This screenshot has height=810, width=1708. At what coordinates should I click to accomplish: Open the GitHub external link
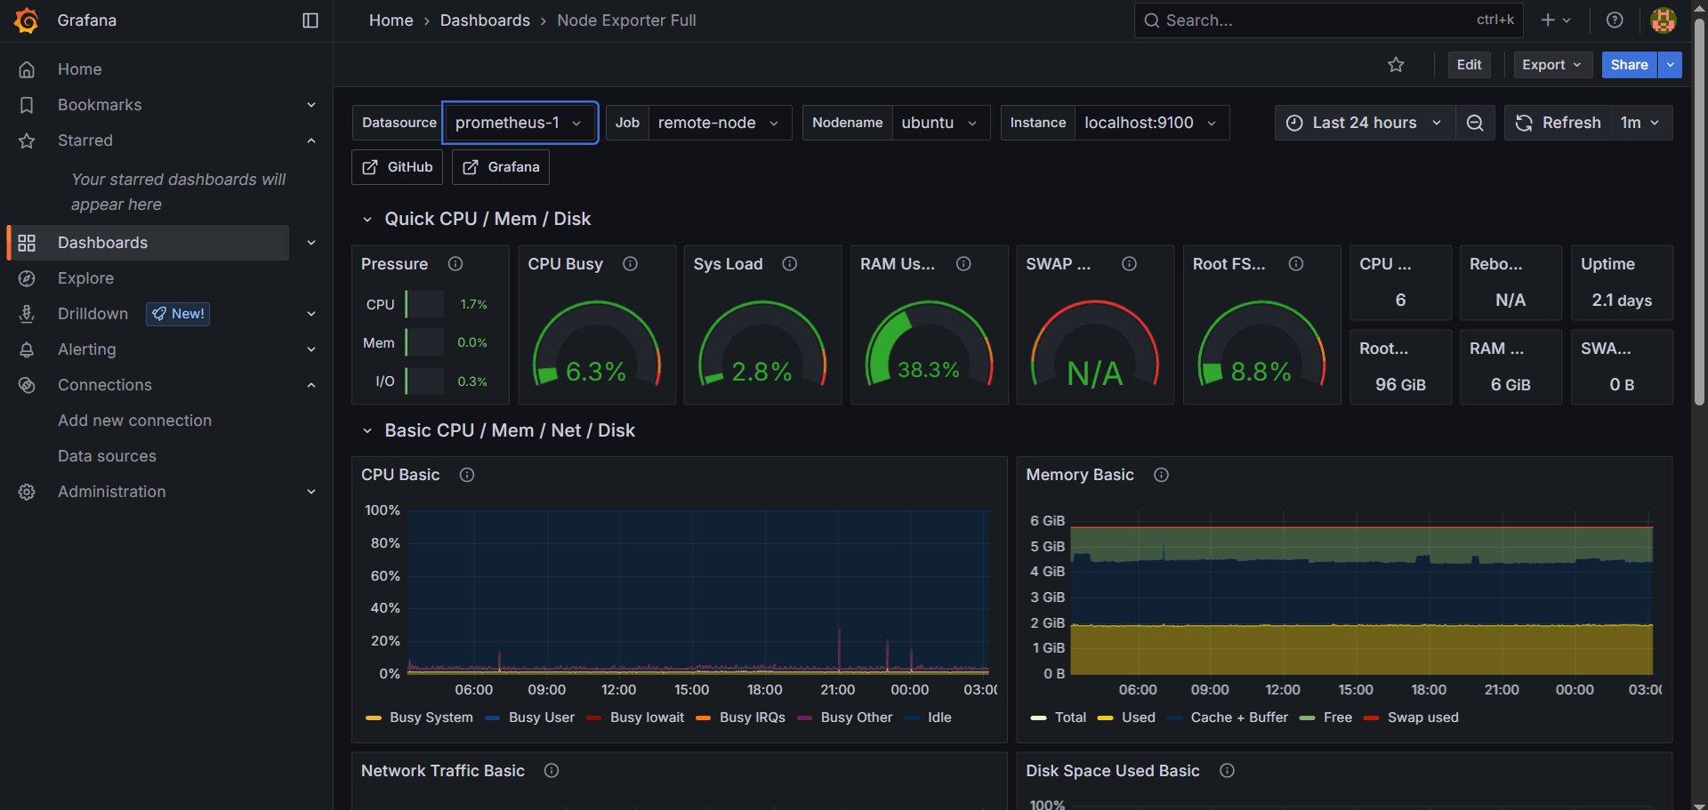(397, 167)
